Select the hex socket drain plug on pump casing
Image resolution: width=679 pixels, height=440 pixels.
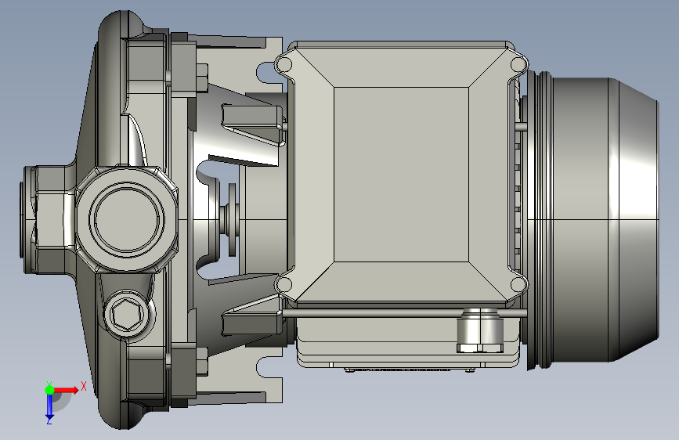(127, 313)
